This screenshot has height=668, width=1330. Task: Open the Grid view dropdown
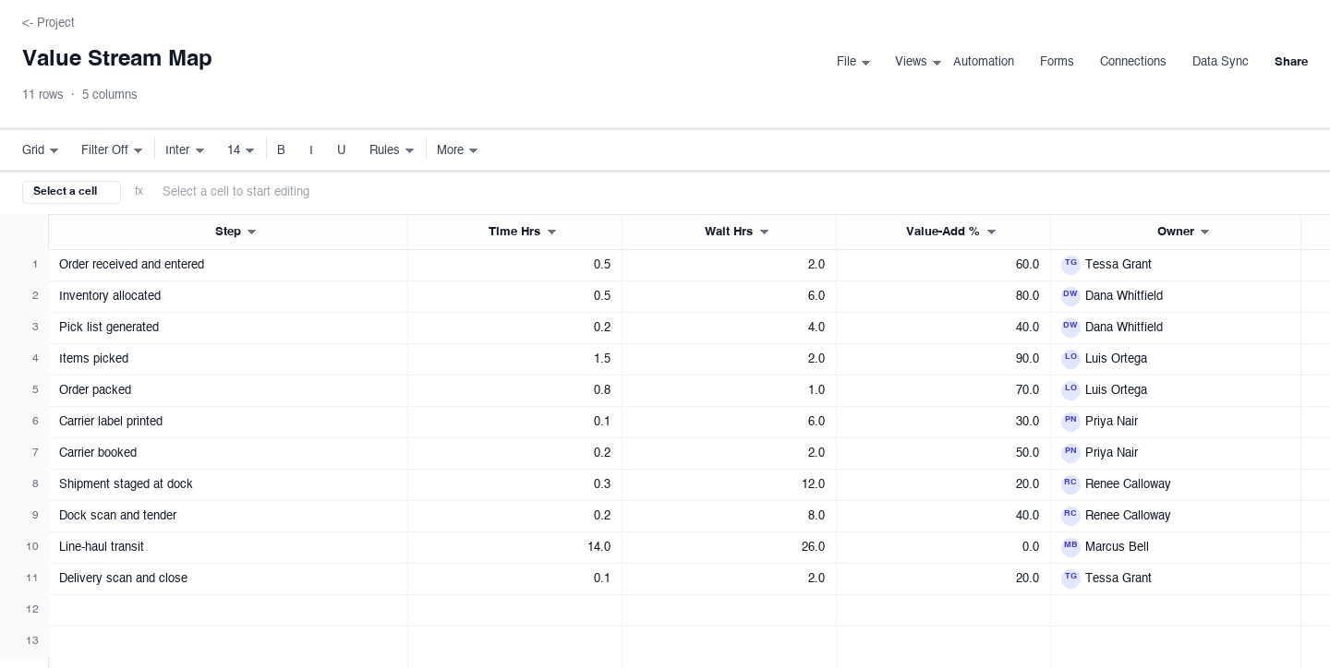(x=41, y=149)
